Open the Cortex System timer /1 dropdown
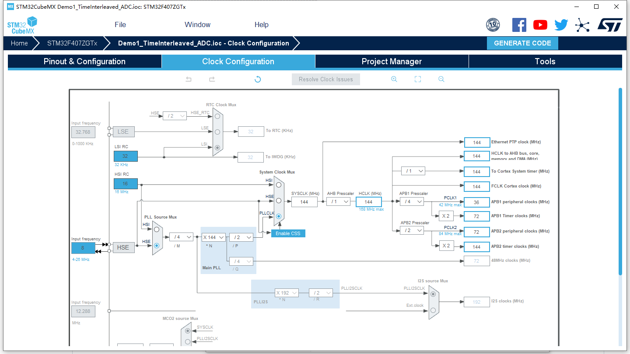The image size is (630, 354). (x=413, y=171)
